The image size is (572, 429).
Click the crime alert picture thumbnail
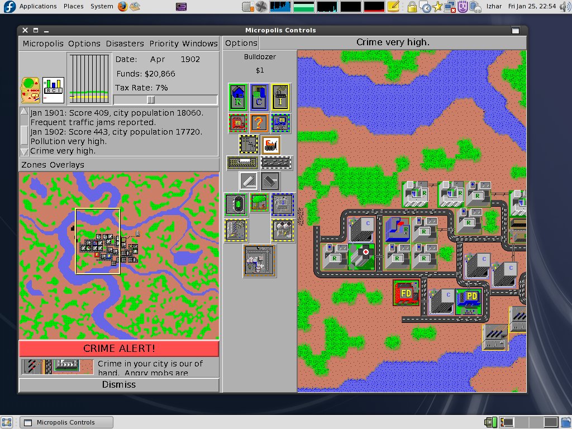pos(58,367)
